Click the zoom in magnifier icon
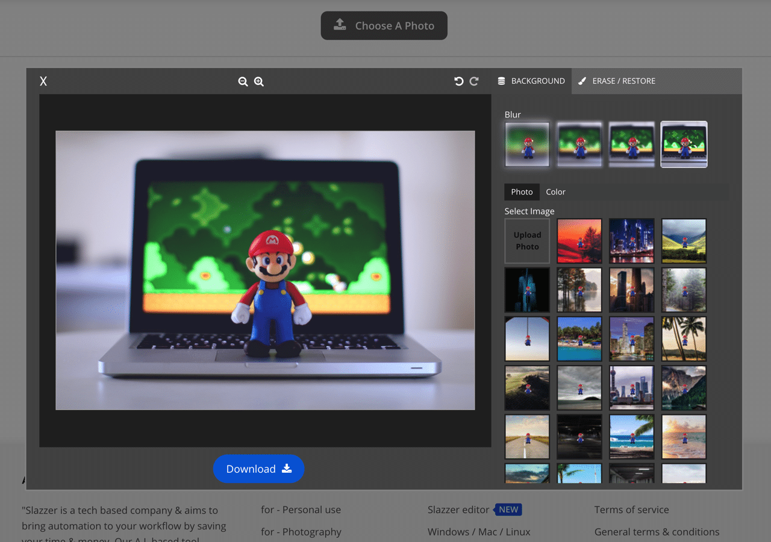Viewport: 771px width, 542px height. [259, 81]
